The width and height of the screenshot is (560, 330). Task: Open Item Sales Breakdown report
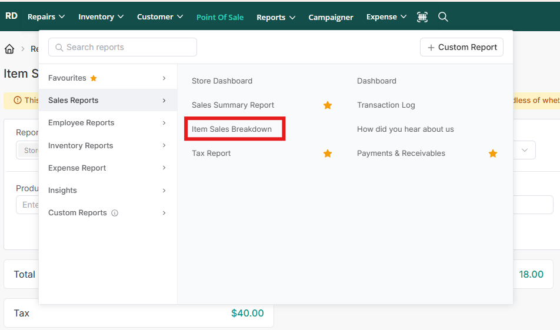click(231, 129)
